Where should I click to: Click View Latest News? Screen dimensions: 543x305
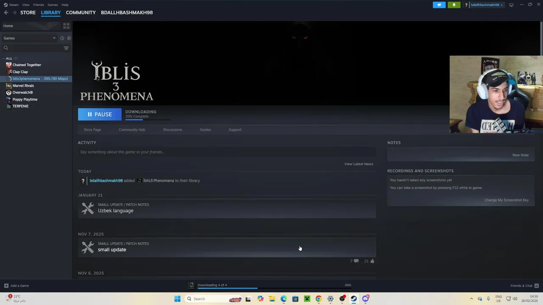(x=359, y=164)
